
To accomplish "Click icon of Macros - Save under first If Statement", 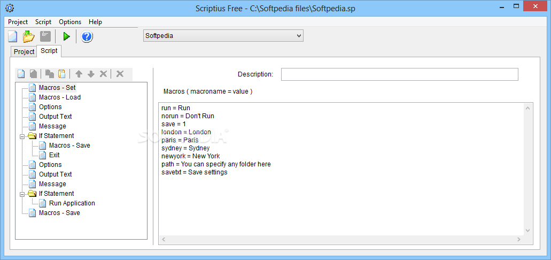I will pyautogui.click(x=43, y=146).
